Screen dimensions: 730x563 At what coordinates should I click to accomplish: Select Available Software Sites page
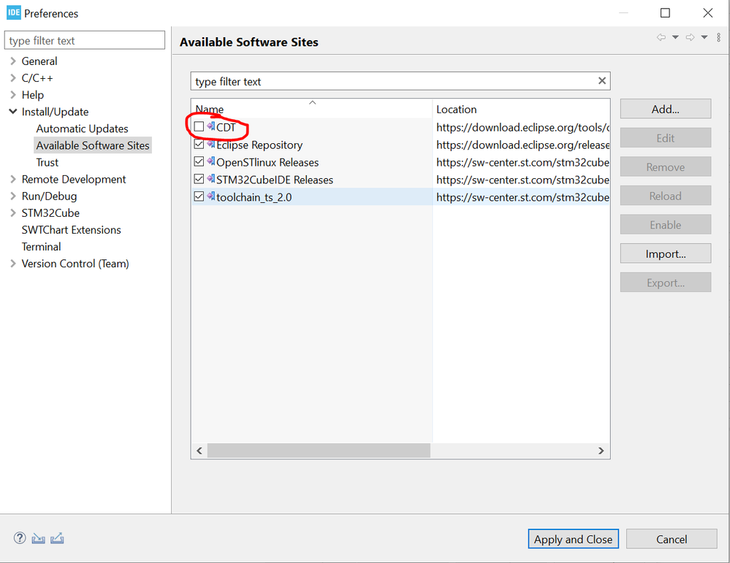(x=93, y=145)
